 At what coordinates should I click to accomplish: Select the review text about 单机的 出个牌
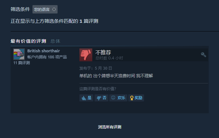coord(116,76)
